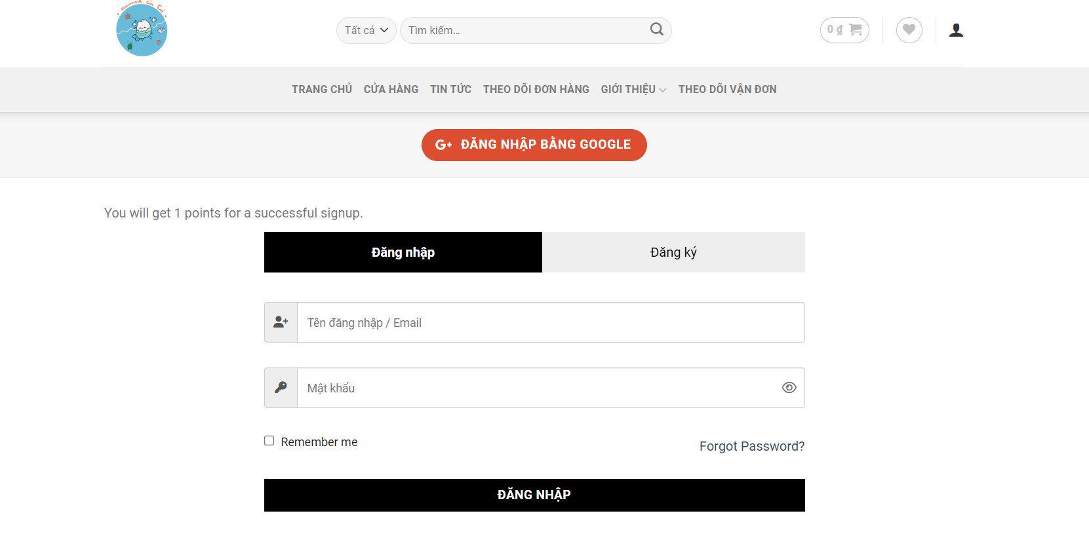Select the Đăng nhập tab
1089x545 pixels.
403,252
